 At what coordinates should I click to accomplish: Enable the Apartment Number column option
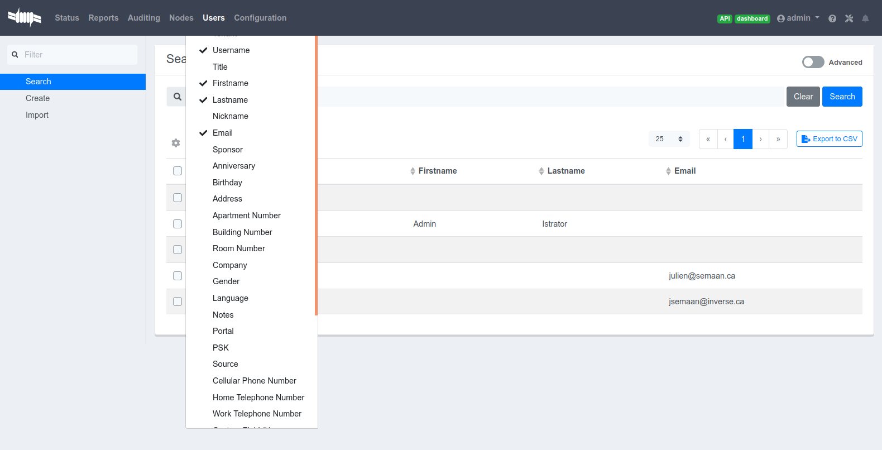[251, 216]
